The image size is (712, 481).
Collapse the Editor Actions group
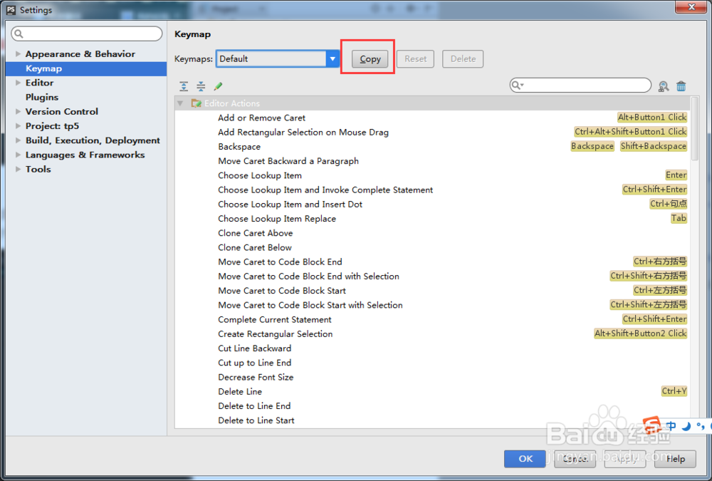(180, 103)
